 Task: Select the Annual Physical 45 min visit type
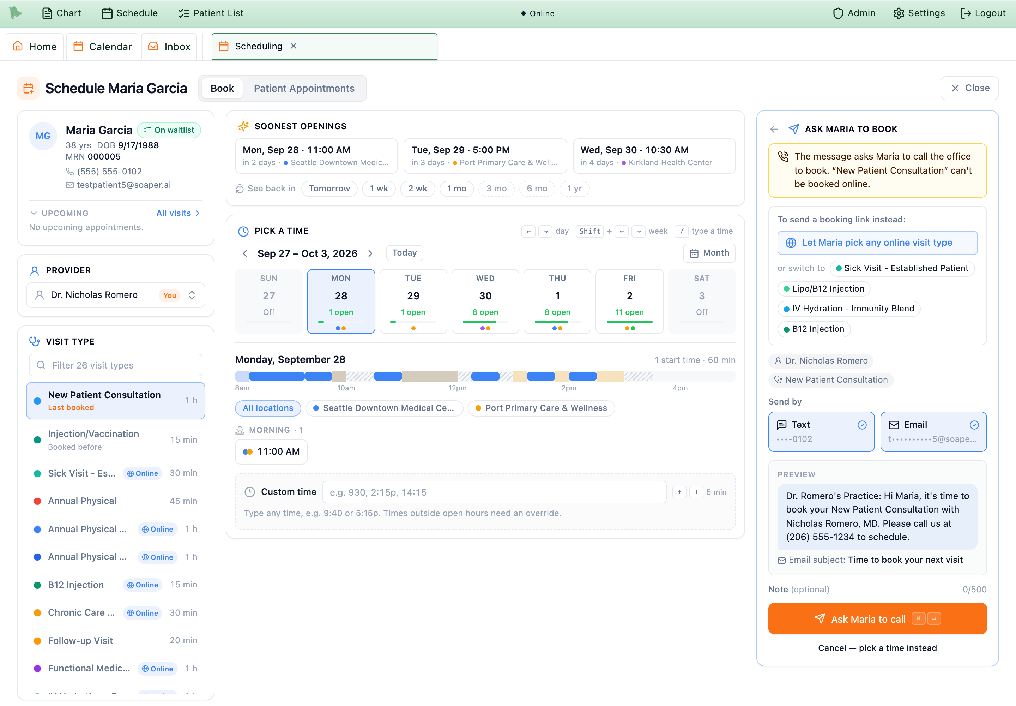[116, 501]
